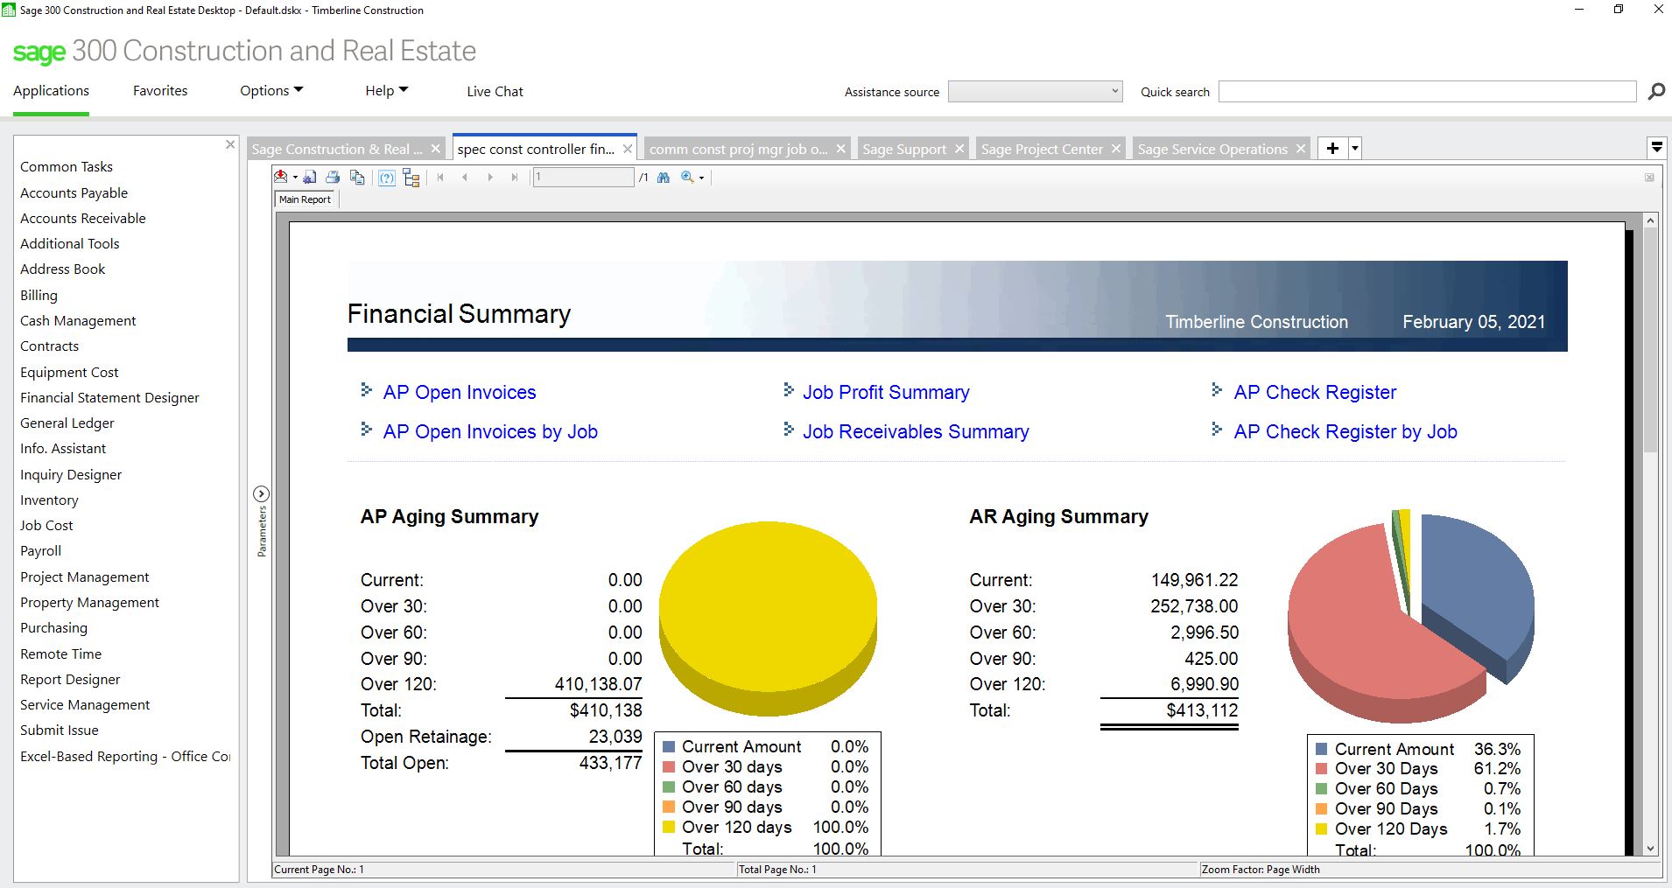The height and width of the screenshot is (888, 1672).
Task: Open the tab list dropdown at far right
Action: (x=1656, y=147)
